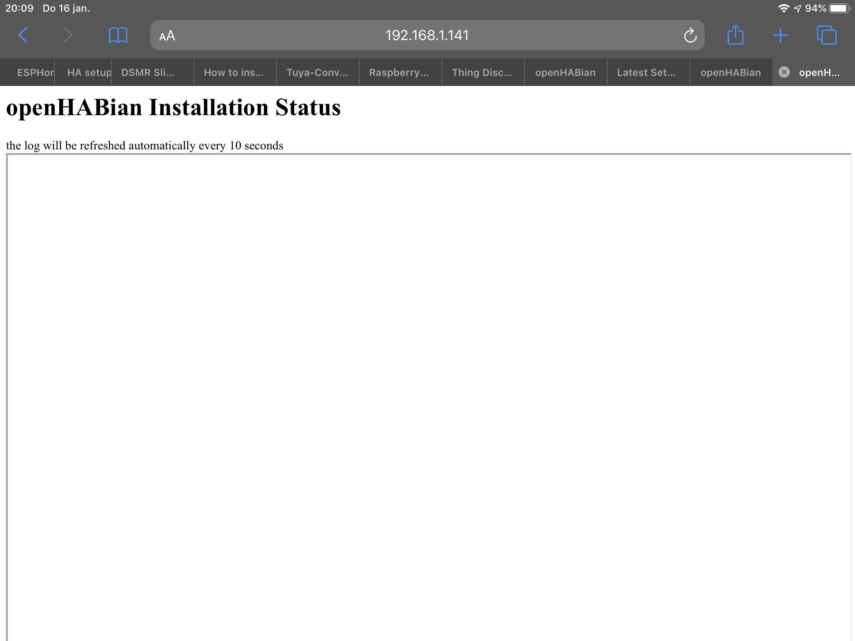Select the first openHABian tab

pos(565,72)
